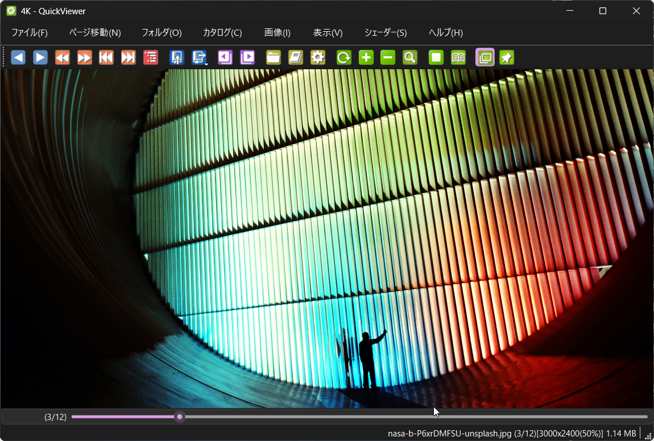Jump to first page with orange skip-back icon
Screen dimensions: 654x441
(106, 57)
